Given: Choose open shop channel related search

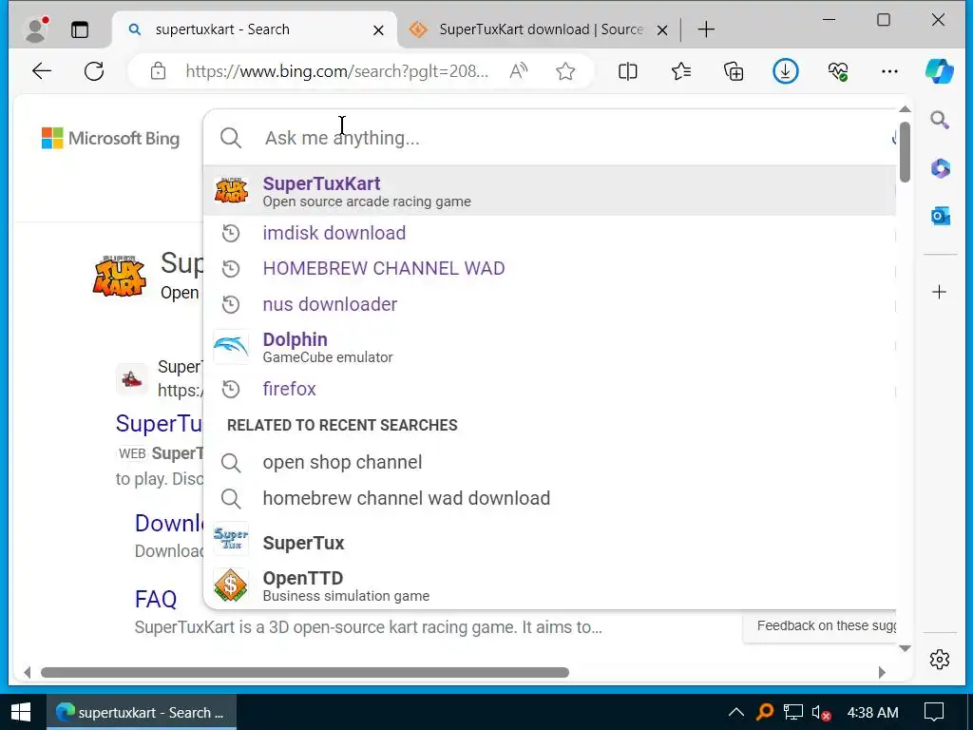Looking at the screenshot, I should point(550,462).
